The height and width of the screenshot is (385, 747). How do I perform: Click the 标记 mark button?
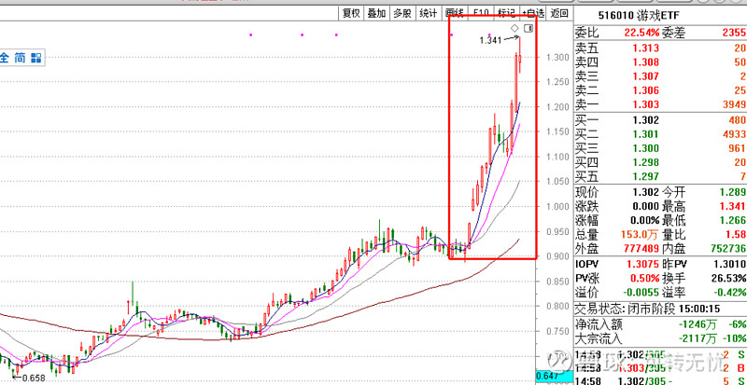pyautogui.click(x=505, y=13)
